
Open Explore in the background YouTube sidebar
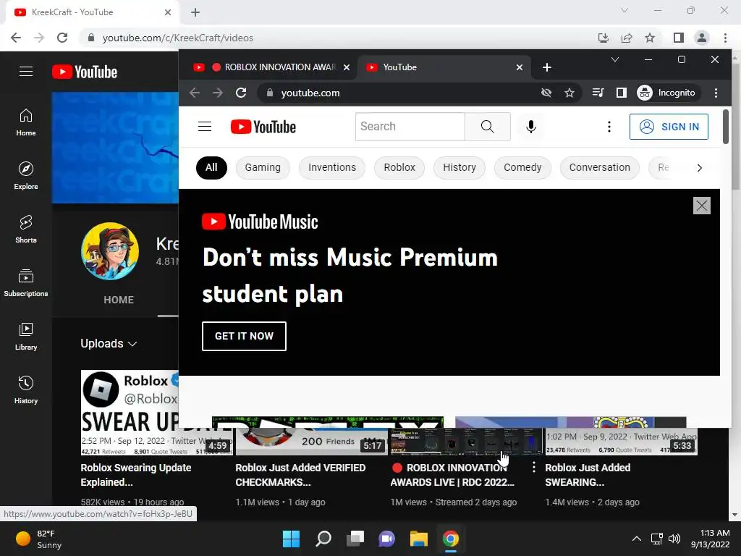(x=26, y=176)
